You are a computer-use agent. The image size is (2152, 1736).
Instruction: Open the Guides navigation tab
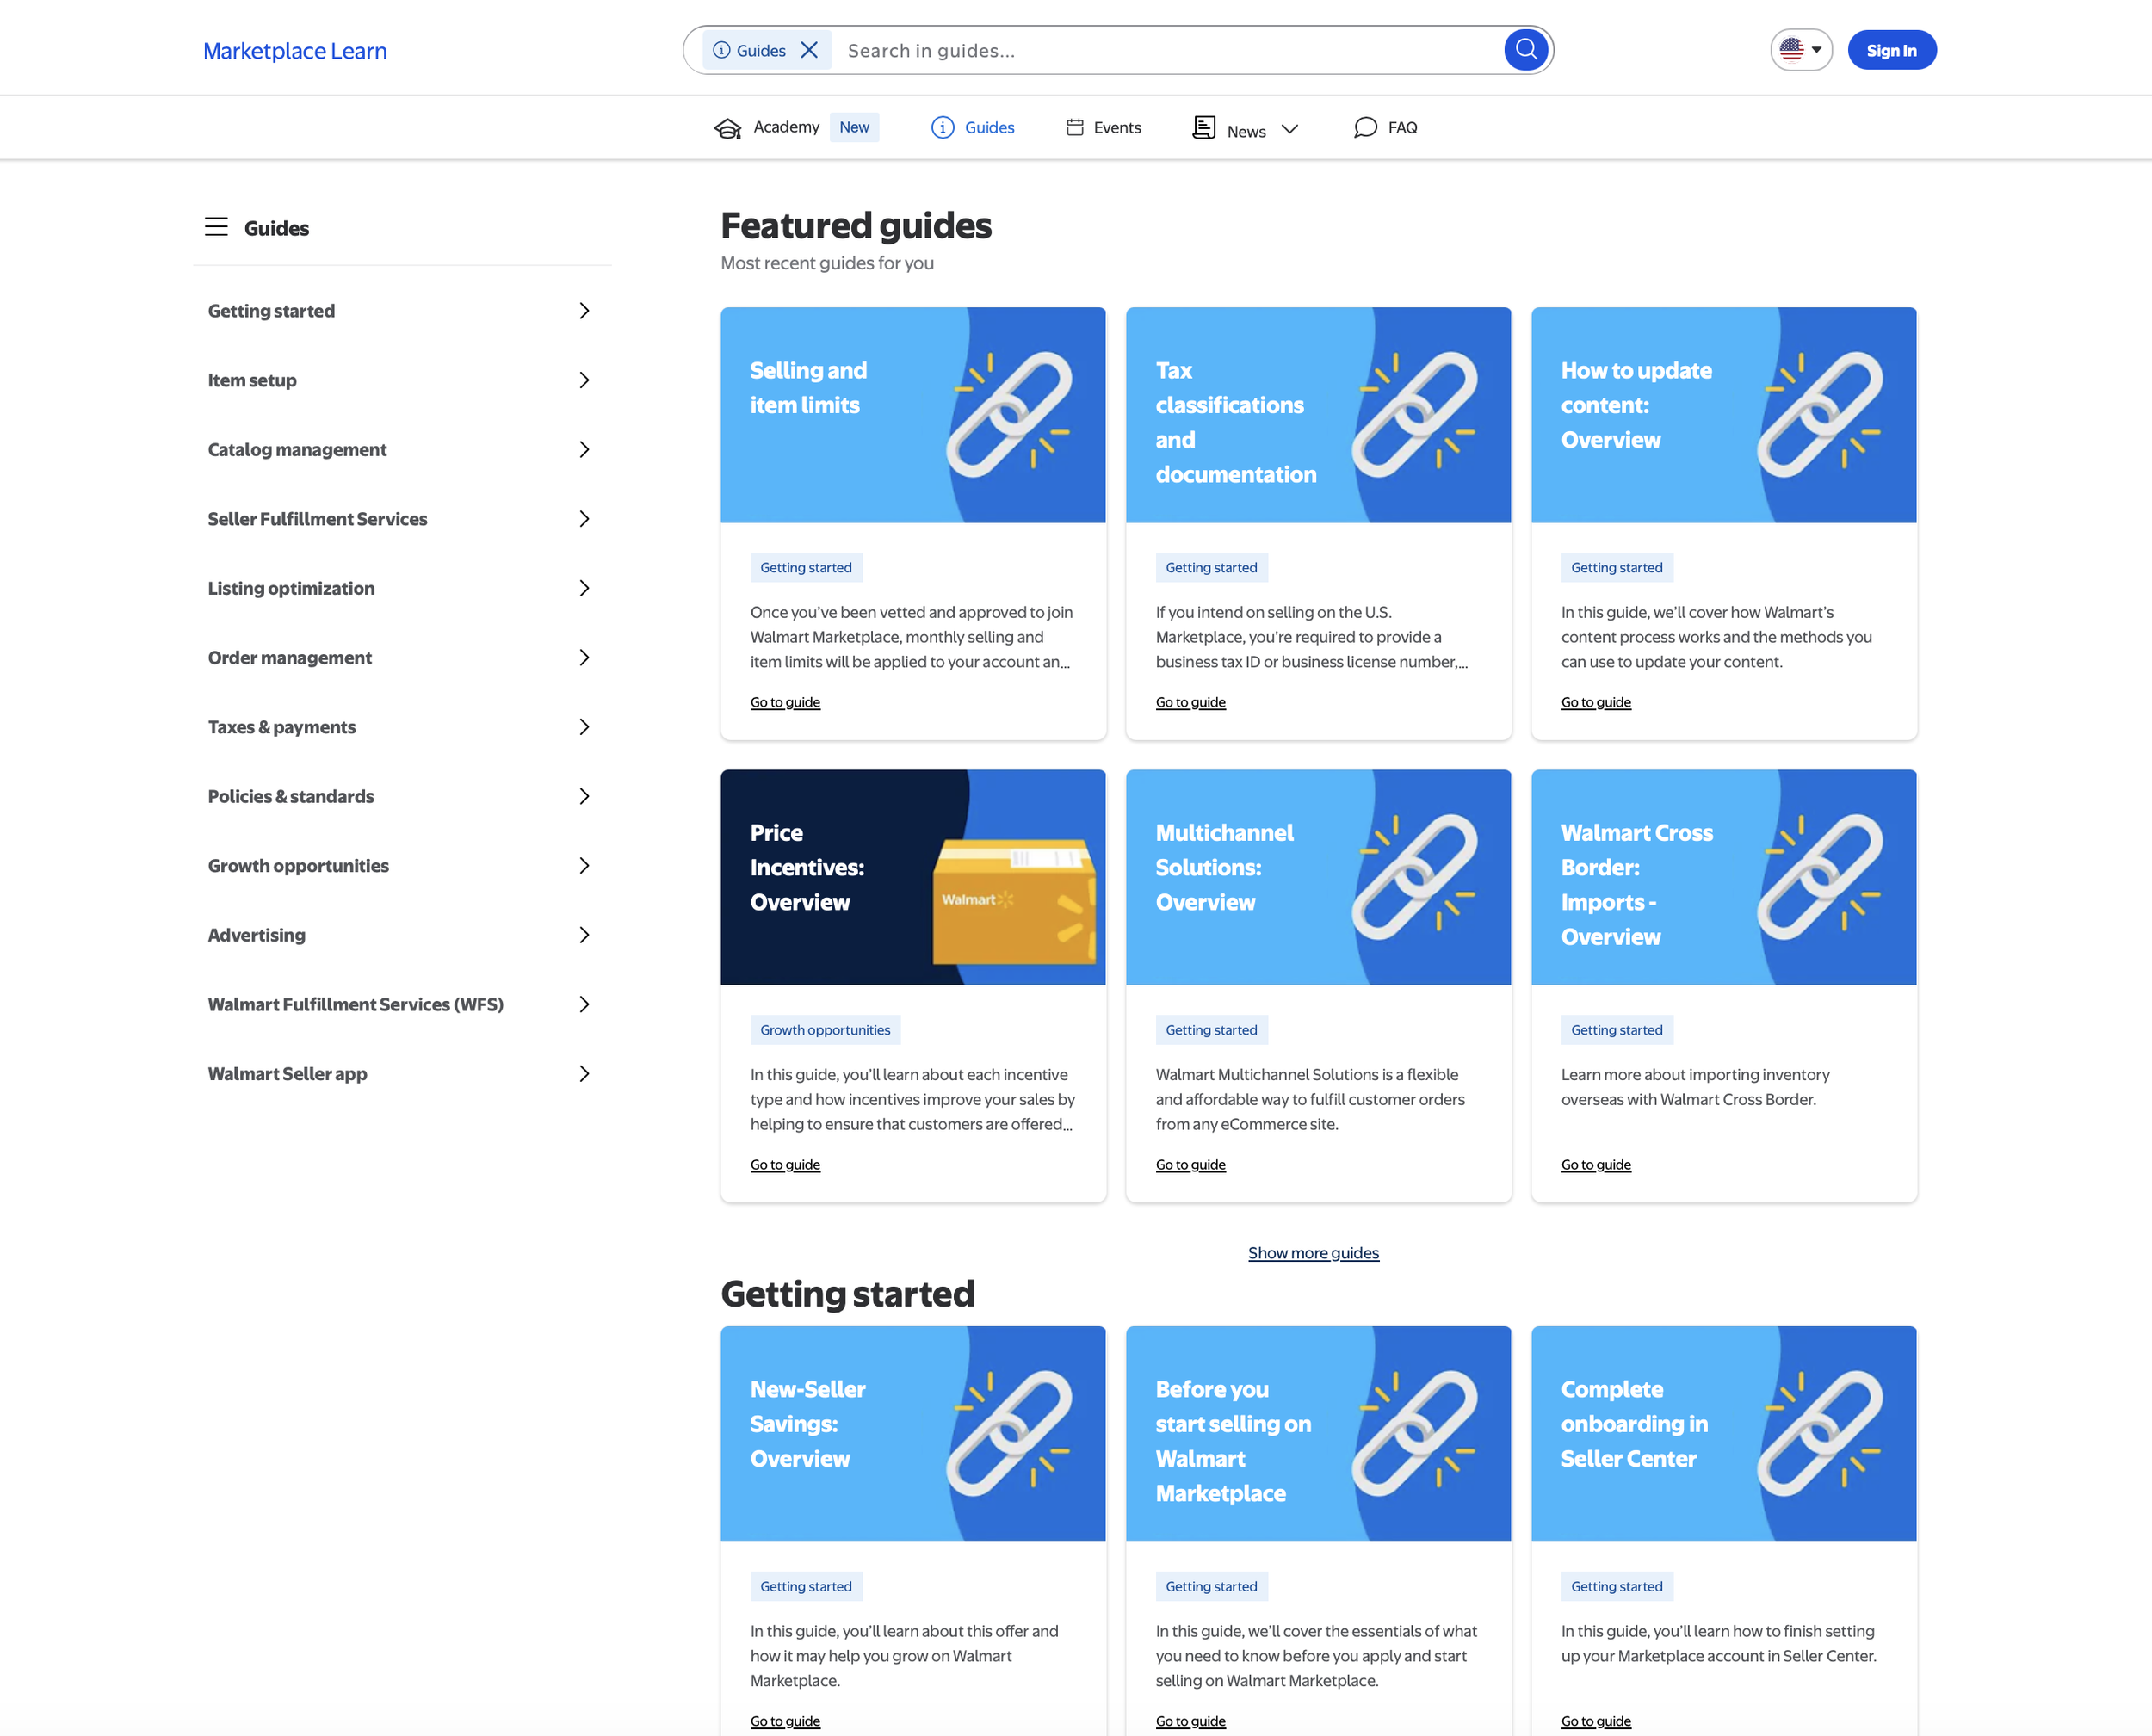988,127
